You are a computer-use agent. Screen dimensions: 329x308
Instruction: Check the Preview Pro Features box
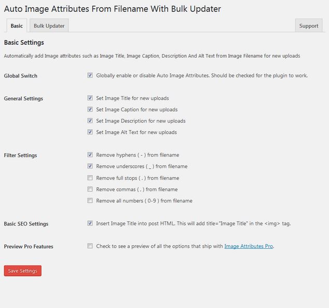click(x=90, y=246)
